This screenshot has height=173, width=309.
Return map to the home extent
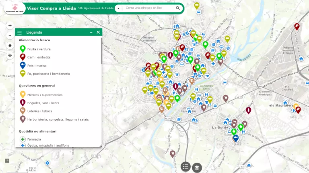(x=10, y=46)
